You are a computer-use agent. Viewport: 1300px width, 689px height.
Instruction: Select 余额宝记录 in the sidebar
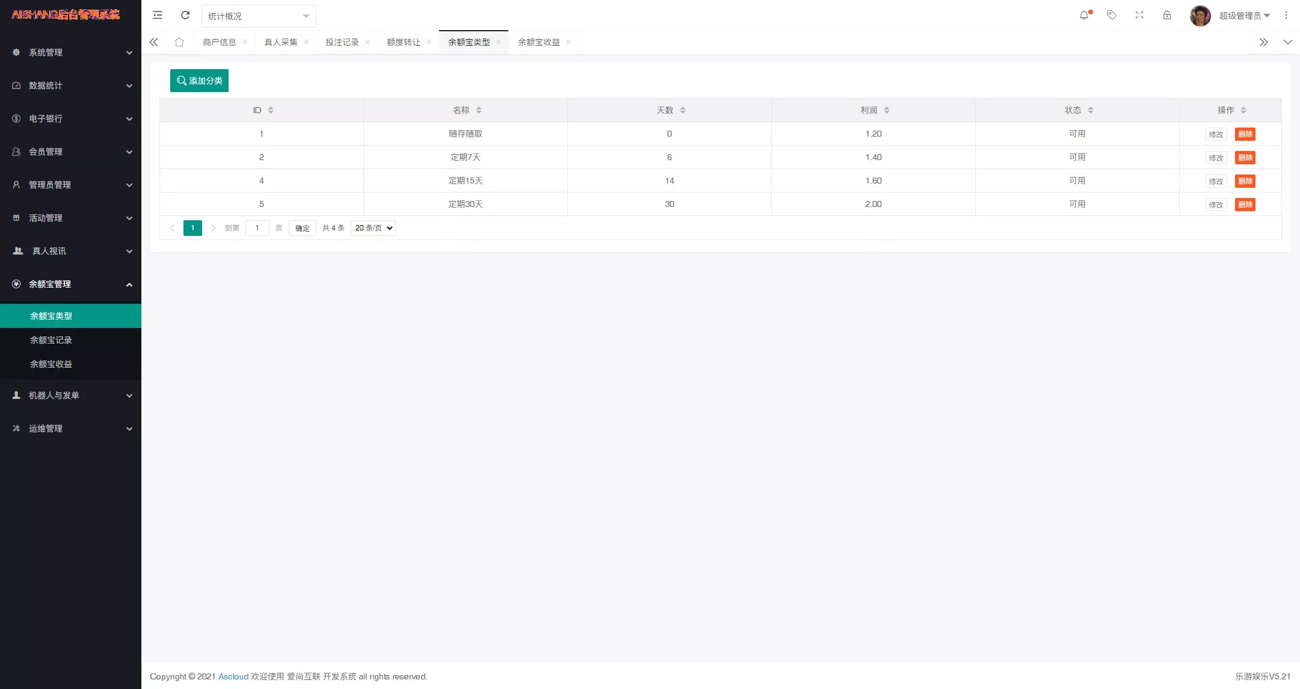tap(51, 339)
